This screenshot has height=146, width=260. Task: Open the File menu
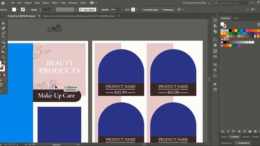point(13,3)
